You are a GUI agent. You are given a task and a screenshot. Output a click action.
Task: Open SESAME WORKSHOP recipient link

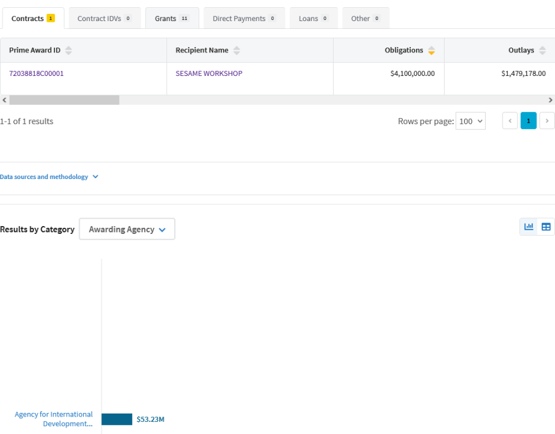click(x=209, y=74)
